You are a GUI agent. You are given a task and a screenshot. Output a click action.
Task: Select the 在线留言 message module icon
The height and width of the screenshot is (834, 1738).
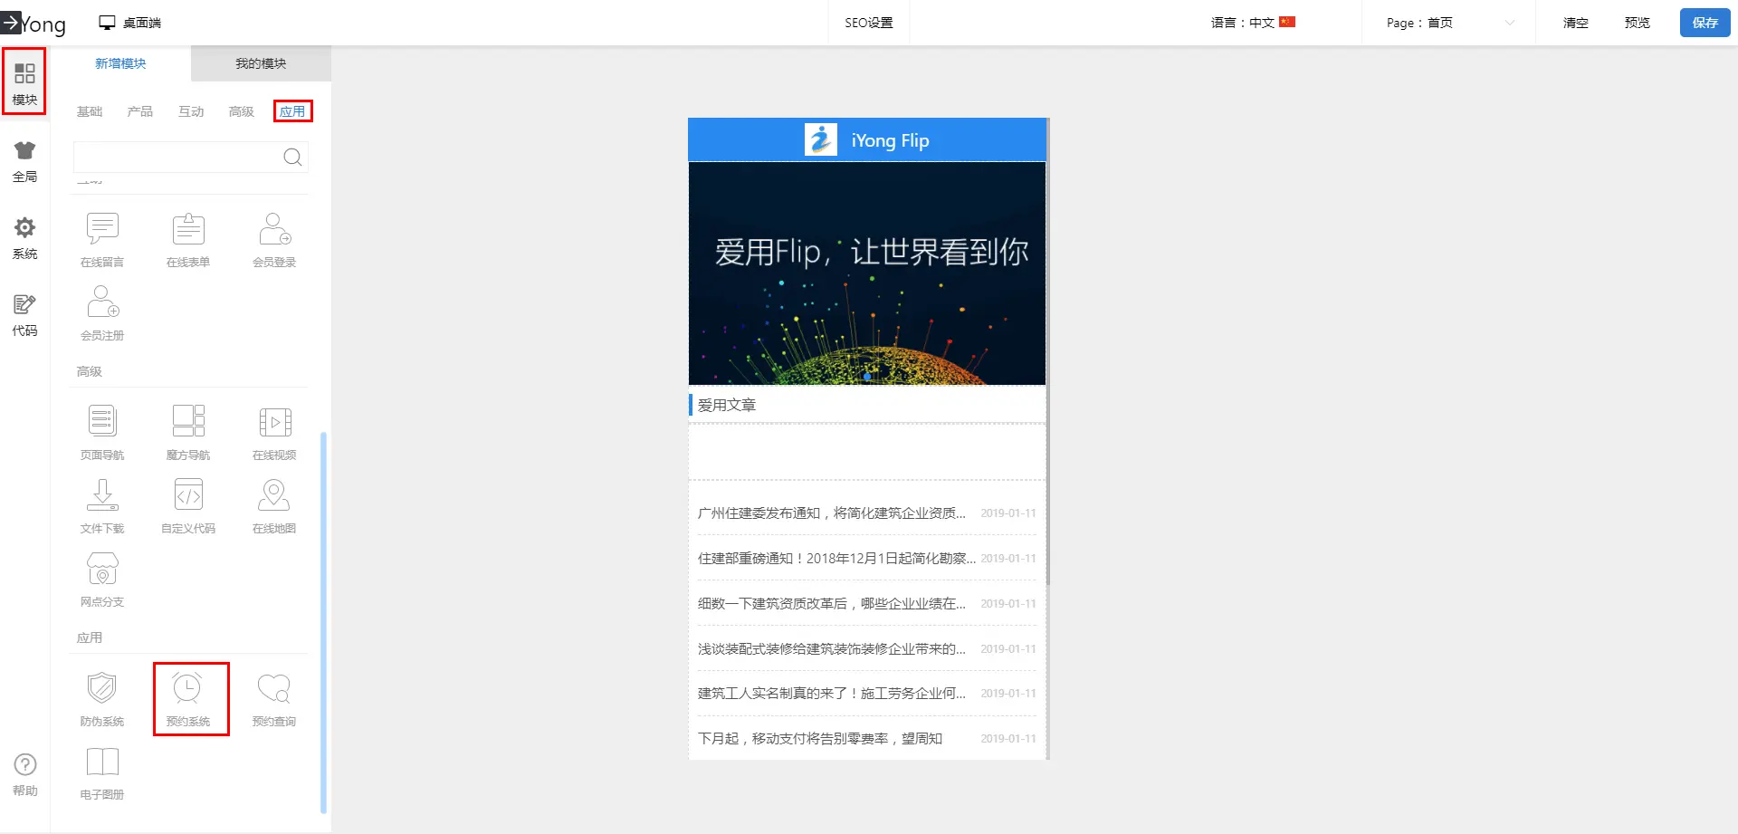pos(102,231)
